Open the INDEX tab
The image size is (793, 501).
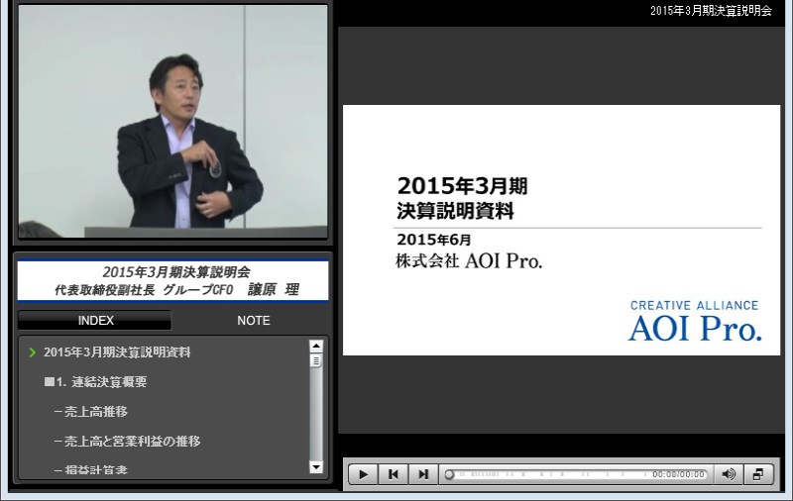[x=95, y=320]
